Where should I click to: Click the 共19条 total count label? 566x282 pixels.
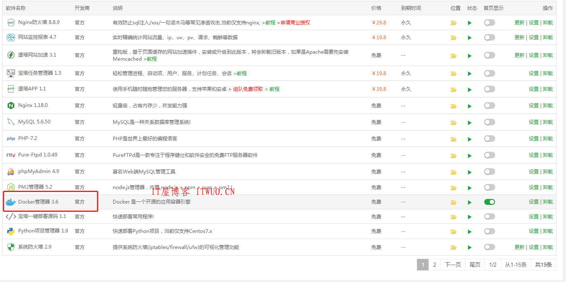544,265
